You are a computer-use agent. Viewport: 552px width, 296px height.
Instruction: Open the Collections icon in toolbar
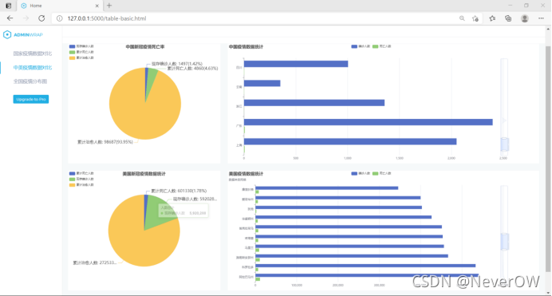[x=508, y=18]
